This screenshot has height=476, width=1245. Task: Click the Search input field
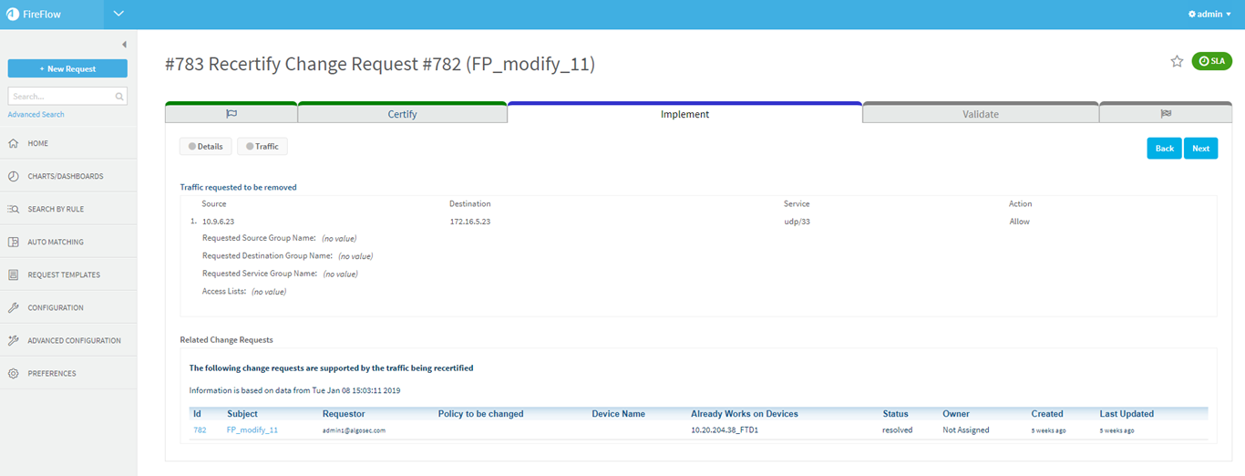click(62, 96)
